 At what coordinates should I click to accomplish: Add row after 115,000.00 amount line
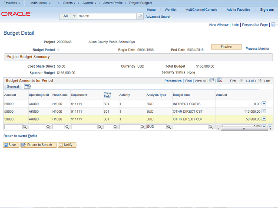(264, 111)
